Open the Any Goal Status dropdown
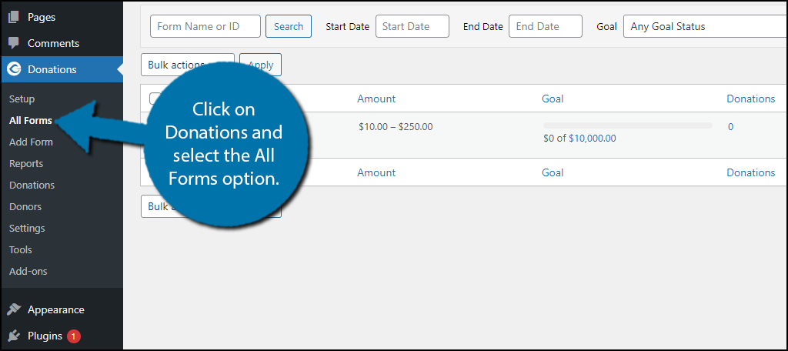Image resolution: width=788 pixels, height=351 pixels. pyautogui.click(x=706, y=26)
